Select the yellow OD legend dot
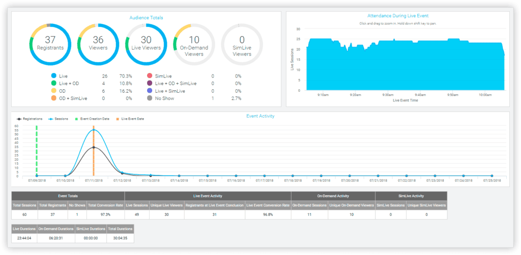 (x=54, y=91)
